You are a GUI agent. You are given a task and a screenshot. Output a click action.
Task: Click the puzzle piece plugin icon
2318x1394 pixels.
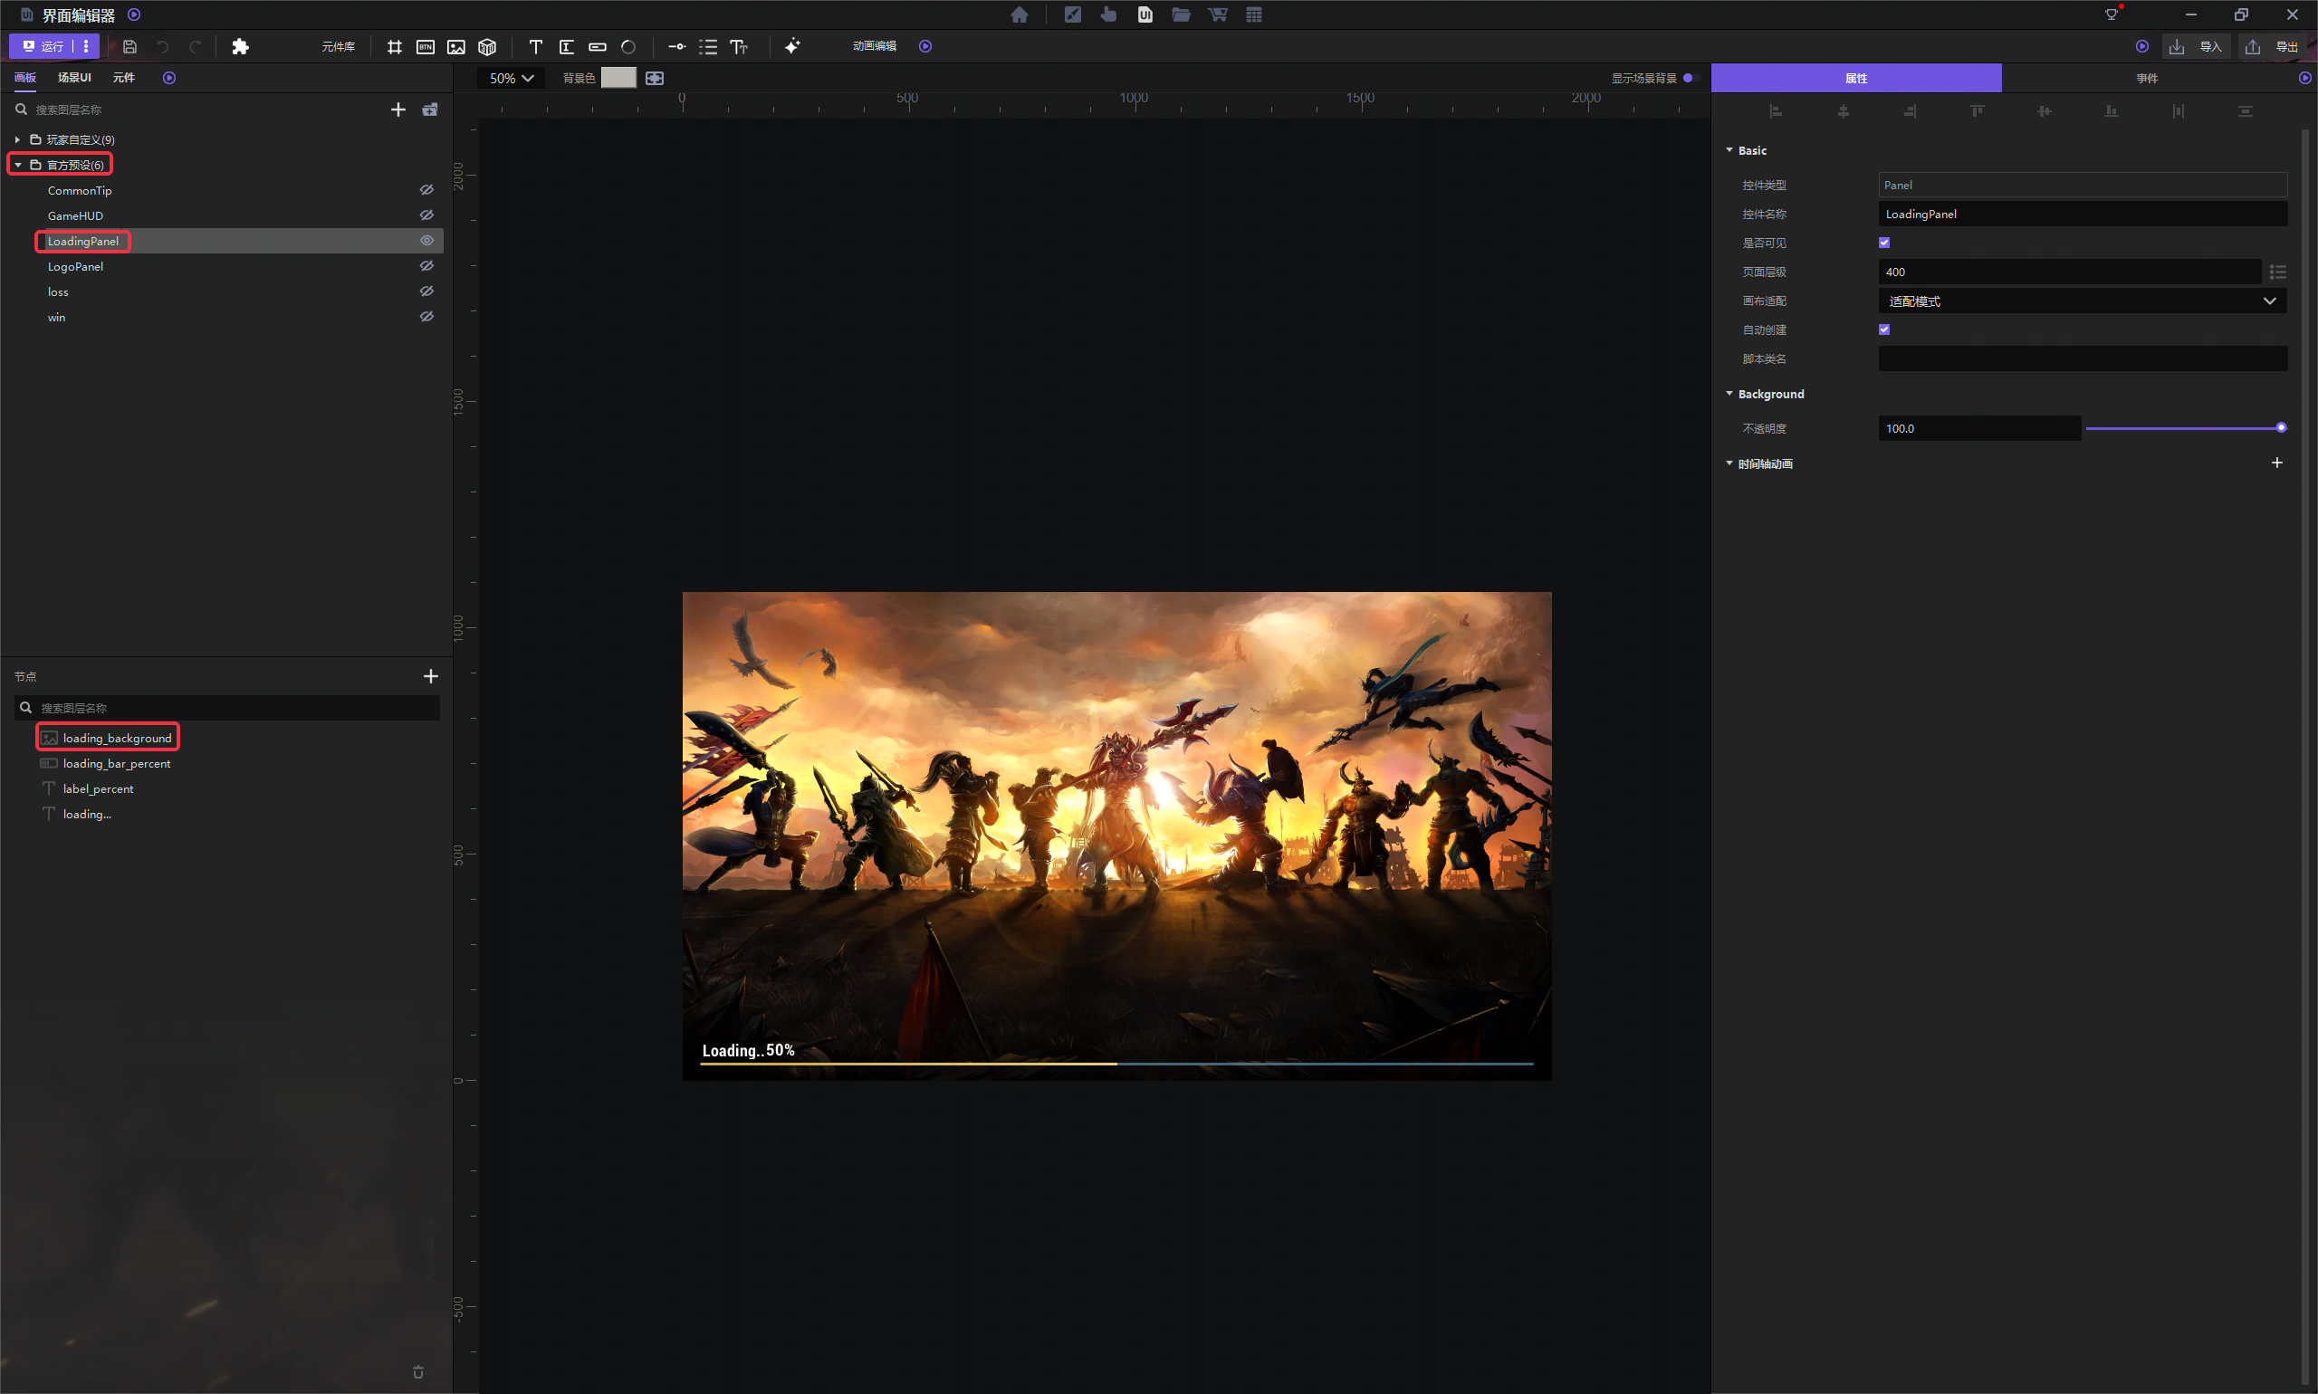pyautogui.click(x=240, y=46)
